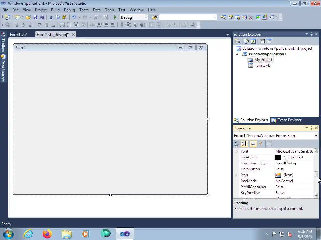Click the Paste clipboard icon
The height and width of the screenshot is (240, 321).
click(x=65, y=17)
